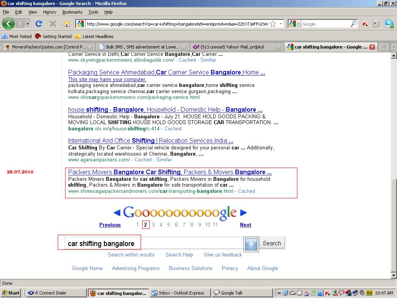
Task: Open the Tools menu
Action: tap(93, 12)
